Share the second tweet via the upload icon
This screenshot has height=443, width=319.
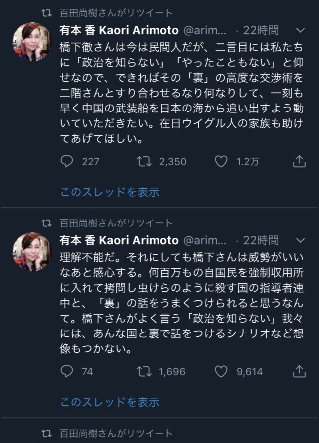coord(299,371)
